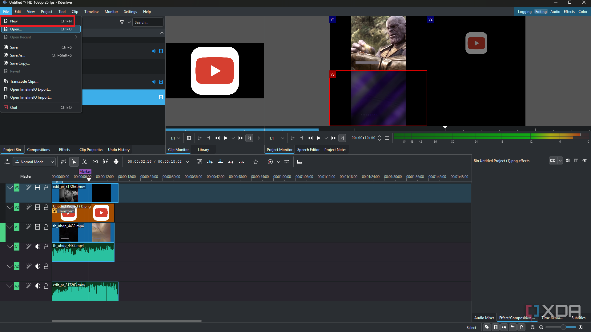
Task: Click the subtitle tool icon in the timeline toolbar
Action: (300, 162)
